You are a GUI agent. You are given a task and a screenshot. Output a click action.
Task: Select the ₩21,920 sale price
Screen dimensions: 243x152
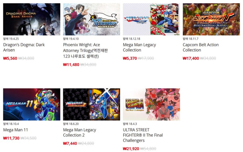[131, 149]
